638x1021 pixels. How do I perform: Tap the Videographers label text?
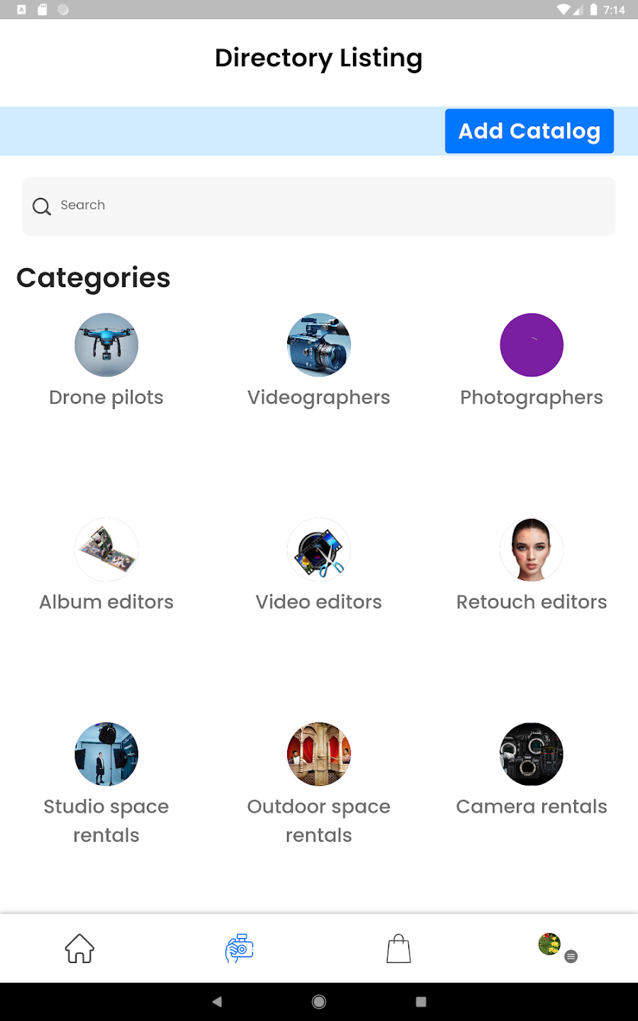[x=319, y=398]
